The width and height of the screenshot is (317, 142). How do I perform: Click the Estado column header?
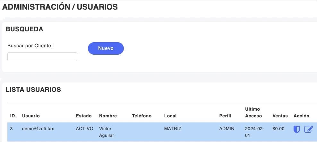point(84,116)
